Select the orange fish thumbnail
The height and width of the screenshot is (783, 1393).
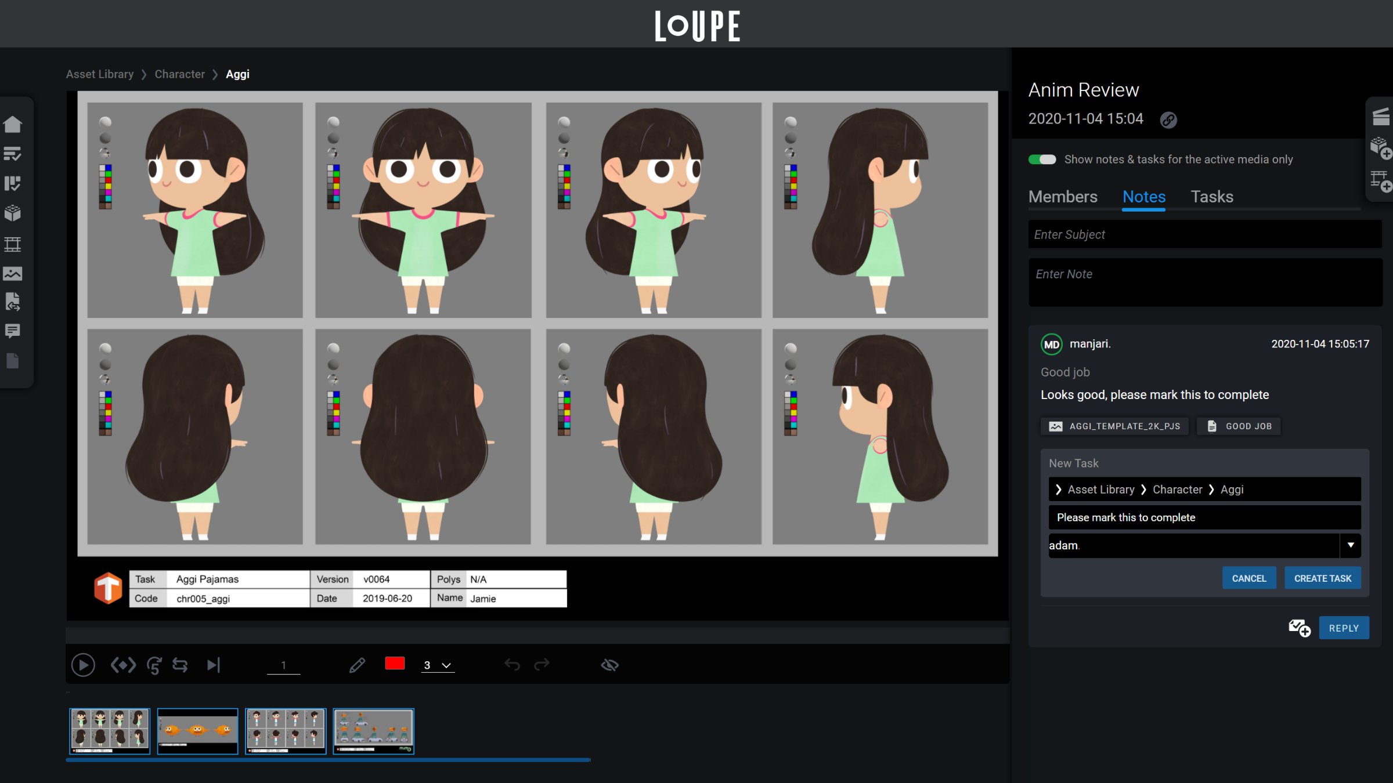tap(197, 730)
